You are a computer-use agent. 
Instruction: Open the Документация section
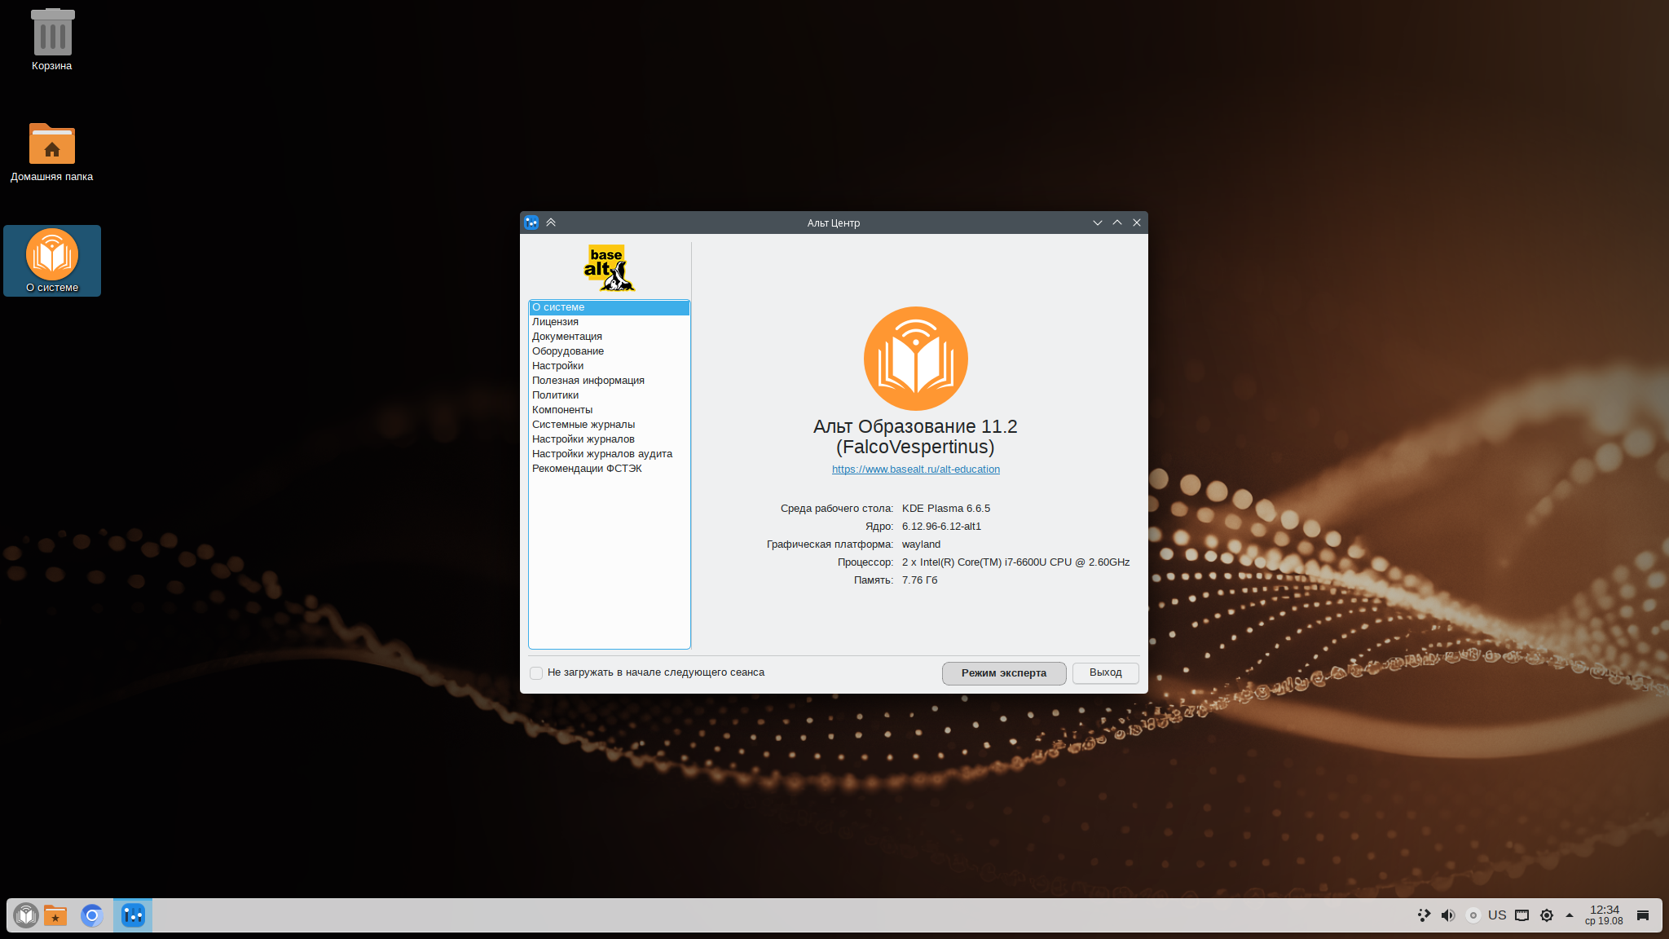(x=610, y=337)
